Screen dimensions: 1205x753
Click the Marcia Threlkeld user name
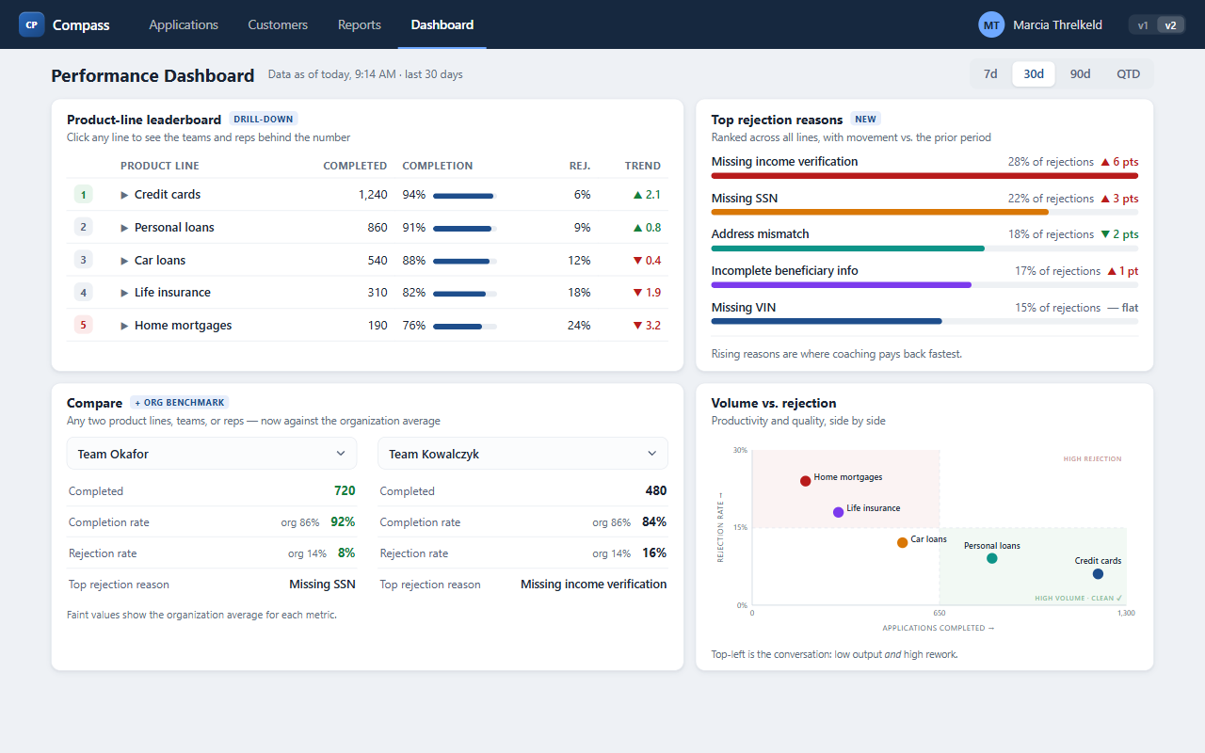1057,25
